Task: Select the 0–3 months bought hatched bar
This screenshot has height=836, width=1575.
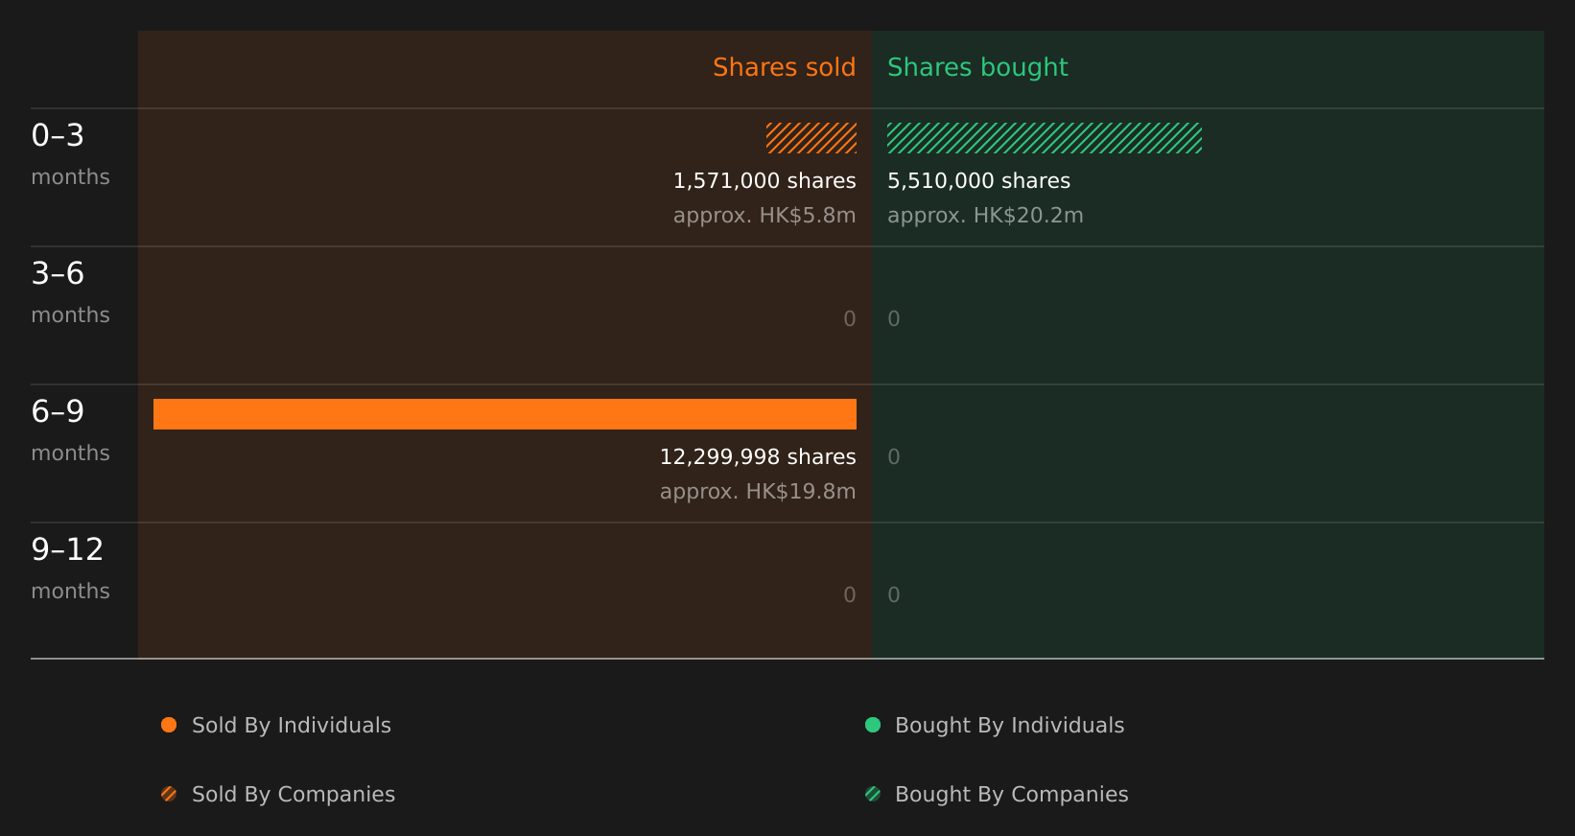Action: point(1045,138)
